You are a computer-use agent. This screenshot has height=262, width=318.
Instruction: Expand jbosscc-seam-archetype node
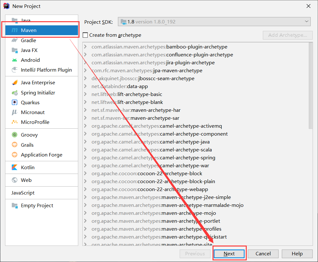[x=86, y=78]
